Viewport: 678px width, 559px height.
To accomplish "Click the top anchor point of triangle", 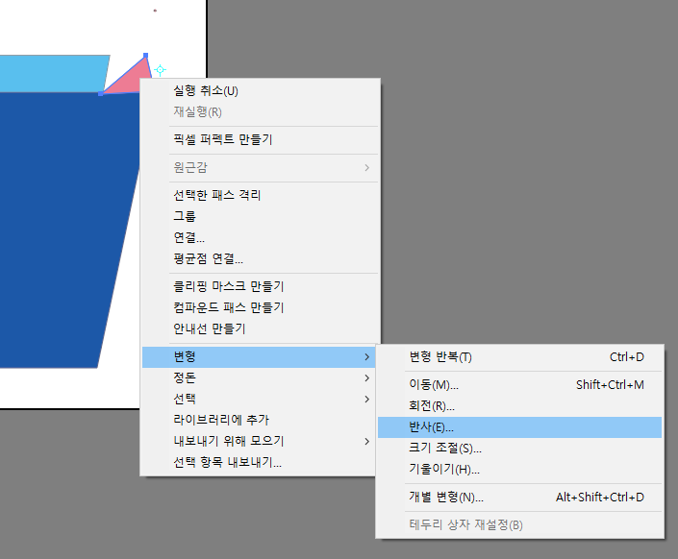I will 146,56.
